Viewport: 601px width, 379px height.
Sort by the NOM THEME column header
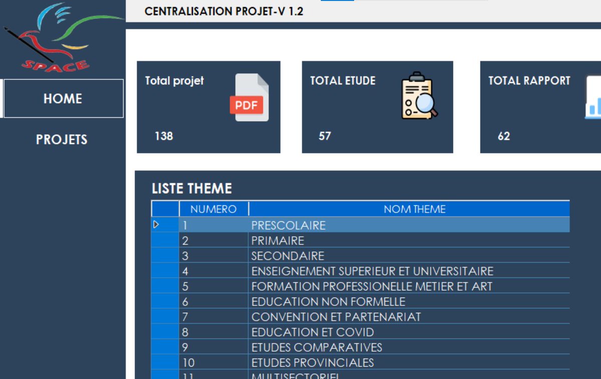point(409,209)
